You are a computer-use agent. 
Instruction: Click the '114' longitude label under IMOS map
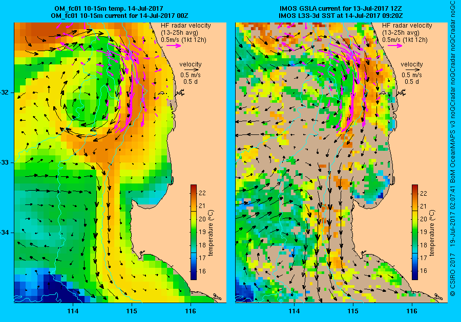[x=294, y=311]
